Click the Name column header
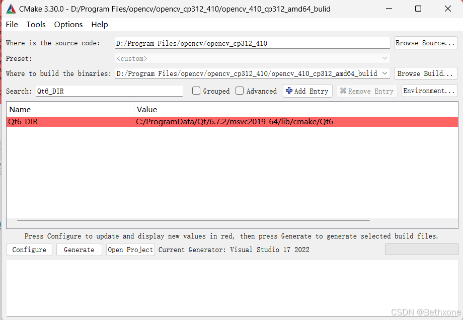Image resolution: width=463 pixels, height=320 pixels. coord(70,110)
